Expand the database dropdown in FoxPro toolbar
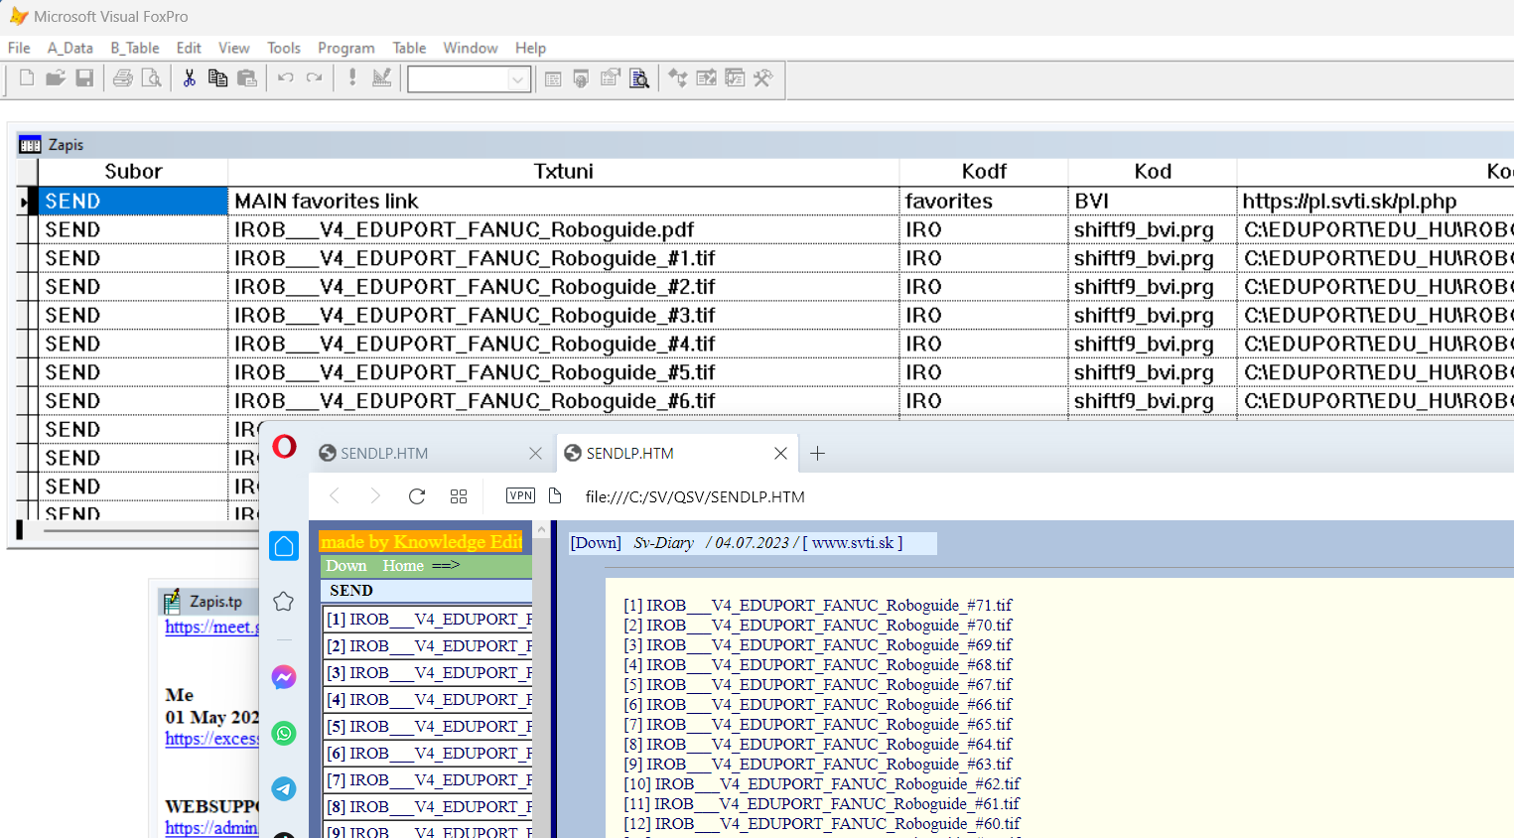The width and height of the screenshot is (1514, 838). (x=518, y=79)
